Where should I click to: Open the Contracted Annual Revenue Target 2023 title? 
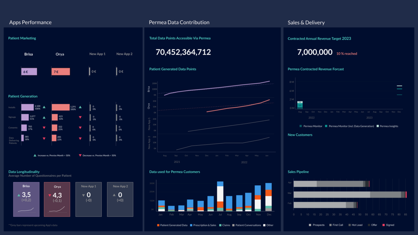(x=319, y=39)
